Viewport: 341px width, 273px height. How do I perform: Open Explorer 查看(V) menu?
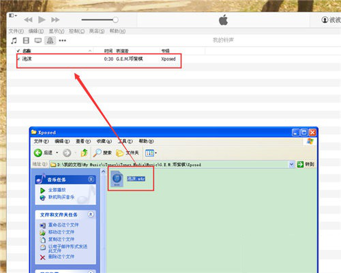tap(83, 141)
